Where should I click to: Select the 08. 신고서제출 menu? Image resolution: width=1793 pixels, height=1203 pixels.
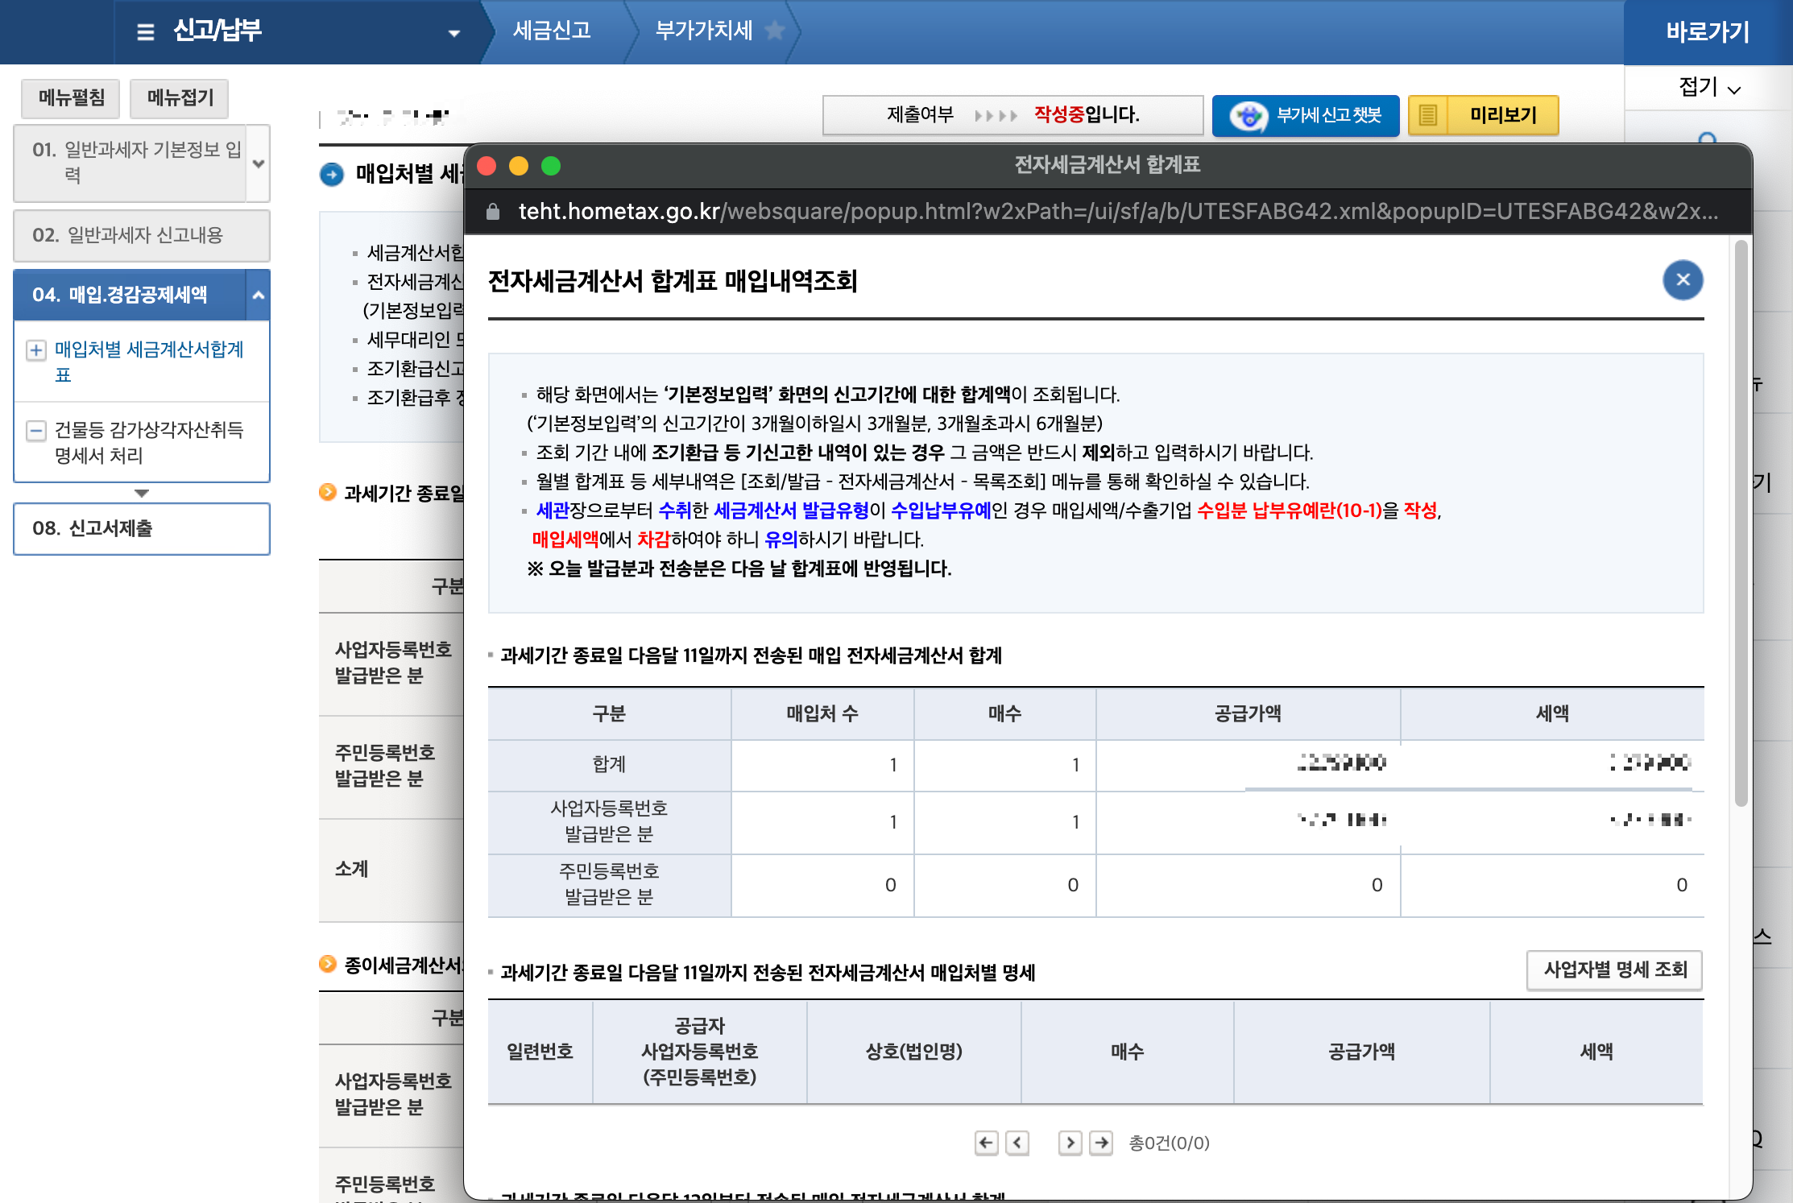point(142,528)
